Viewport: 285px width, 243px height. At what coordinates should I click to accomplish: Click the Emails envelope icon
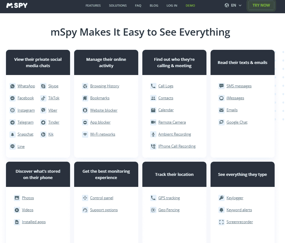[x=222, y=110]
